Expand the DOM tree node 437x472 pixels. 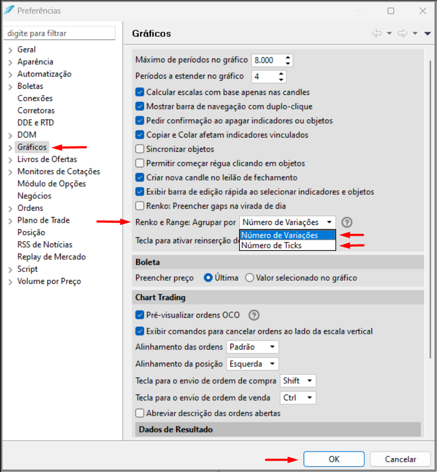10,135
